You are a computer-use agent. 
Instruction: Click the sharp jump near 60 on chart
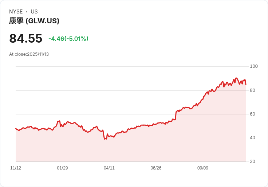[176, 116]
